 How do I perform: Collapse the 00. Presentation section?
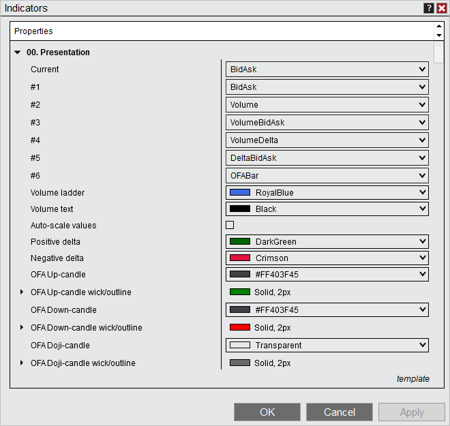pyautogui.click(x=17, y=52)
